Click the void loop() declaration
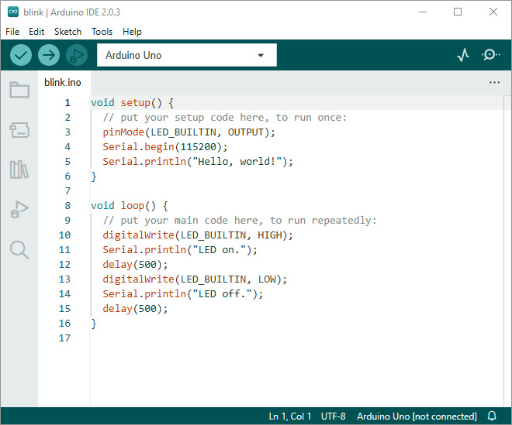 (x=130, y=206)
